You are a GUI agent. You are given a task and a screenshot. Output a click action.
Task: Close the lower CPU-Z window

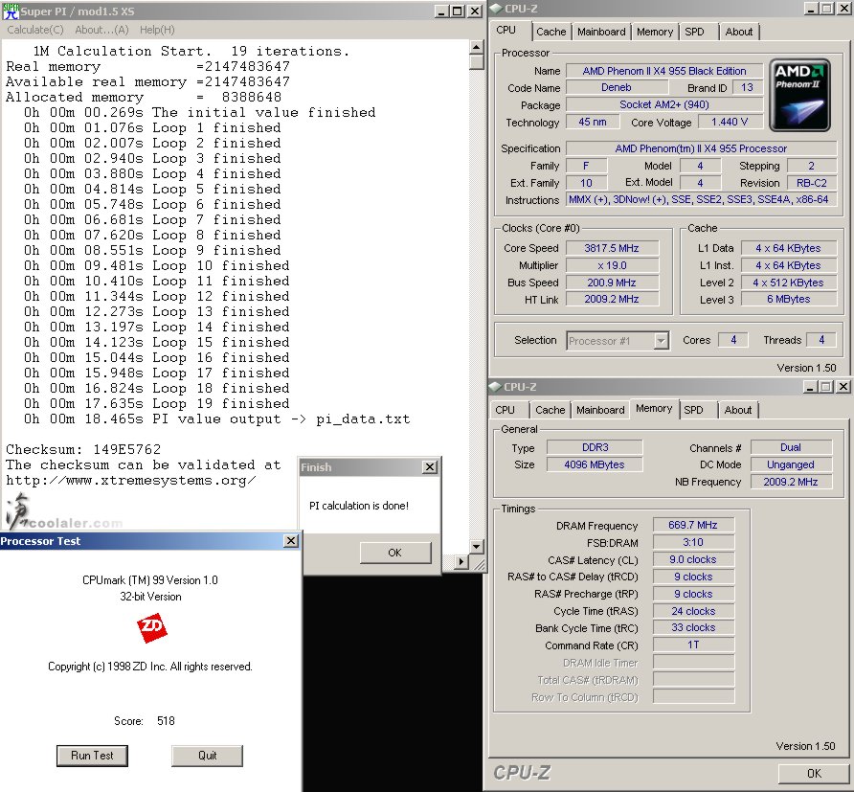pos(843,387)
